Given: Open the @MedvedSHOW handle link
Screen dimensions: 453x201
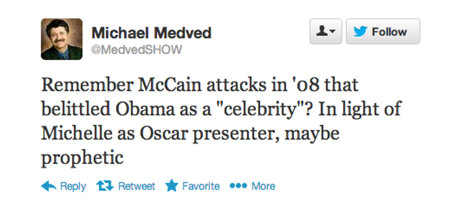Looking at the screenshot, I should (x=137, y=50).
